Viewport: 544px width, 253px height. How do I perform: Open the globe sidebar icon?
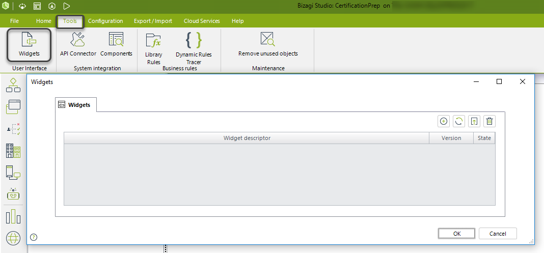click(13, 238)
